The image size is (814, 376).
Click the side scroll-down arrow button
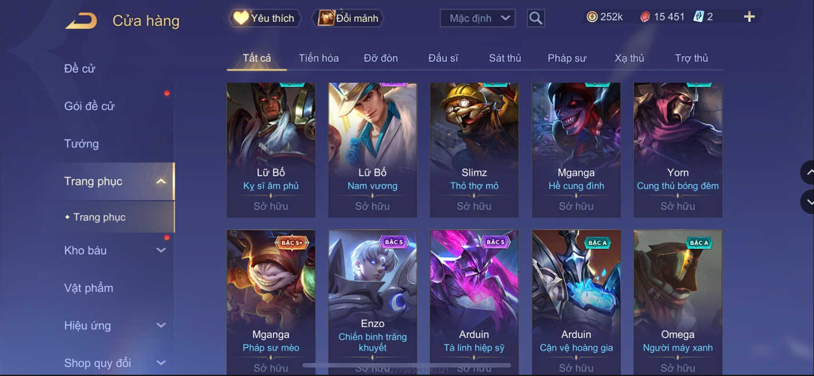click(808, 202)
